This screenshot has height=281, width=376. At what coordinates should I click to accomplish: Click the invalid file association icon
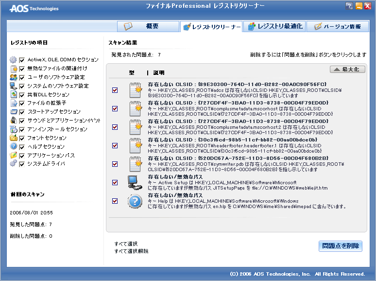[14, 69]
